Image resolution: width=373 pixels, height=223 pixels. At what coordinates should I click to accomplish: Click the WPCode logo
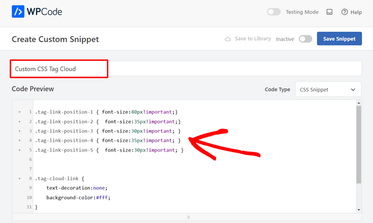coord(37,12)
